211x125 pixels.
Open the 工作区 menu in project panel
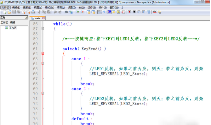click(4, 22)
